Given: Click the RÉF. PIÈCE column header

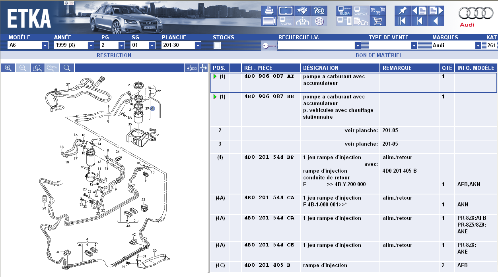Looking at the screenshot, I should coord(258,68).
